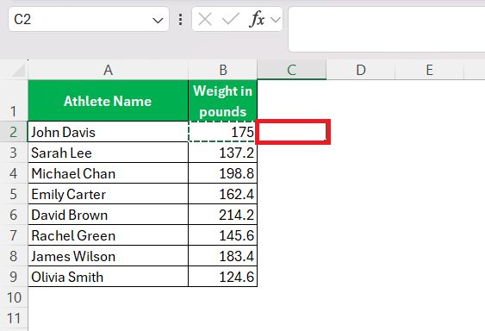Screen dimensions: 485x331
Task: Click the cell with value 183.4
Action: tap(223, 256)
